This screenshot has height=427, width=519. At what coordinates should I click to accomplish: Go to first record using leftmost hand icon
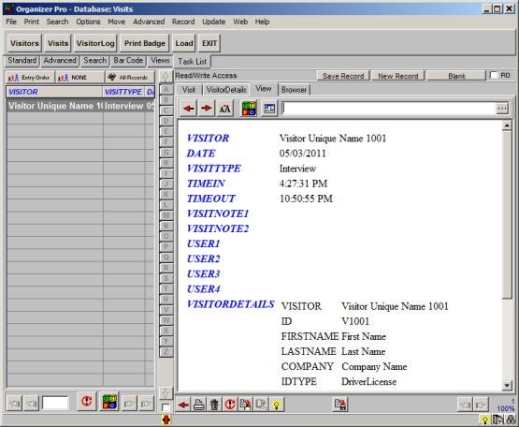click(14, 404)
